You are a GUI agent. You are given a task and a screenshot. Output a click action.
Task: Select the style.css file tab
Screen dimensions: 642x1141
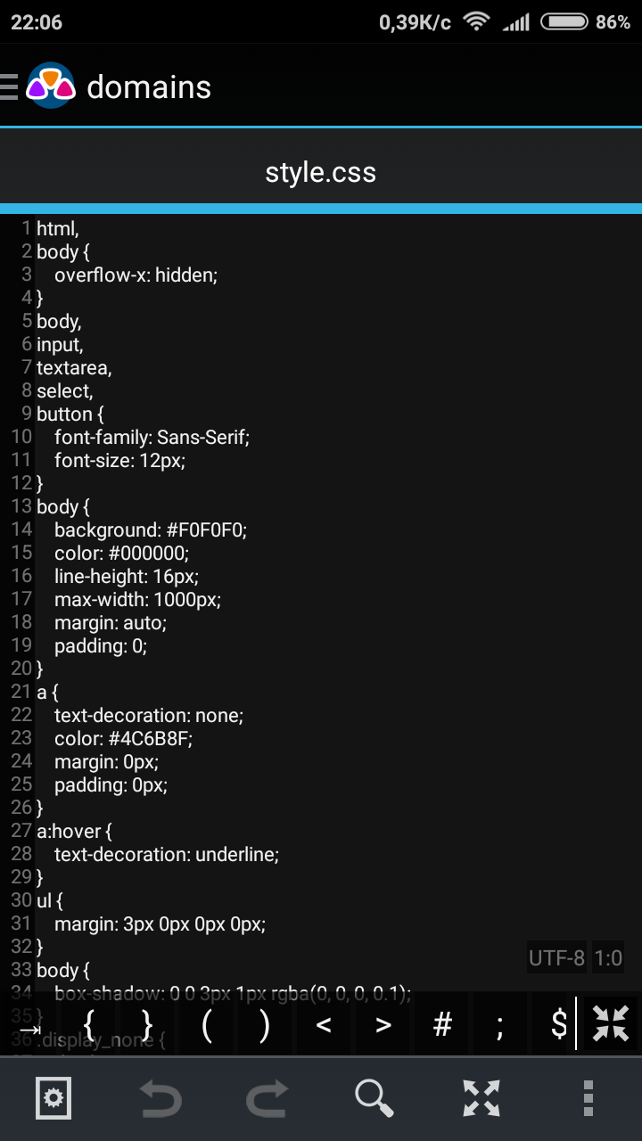point(321,172)
